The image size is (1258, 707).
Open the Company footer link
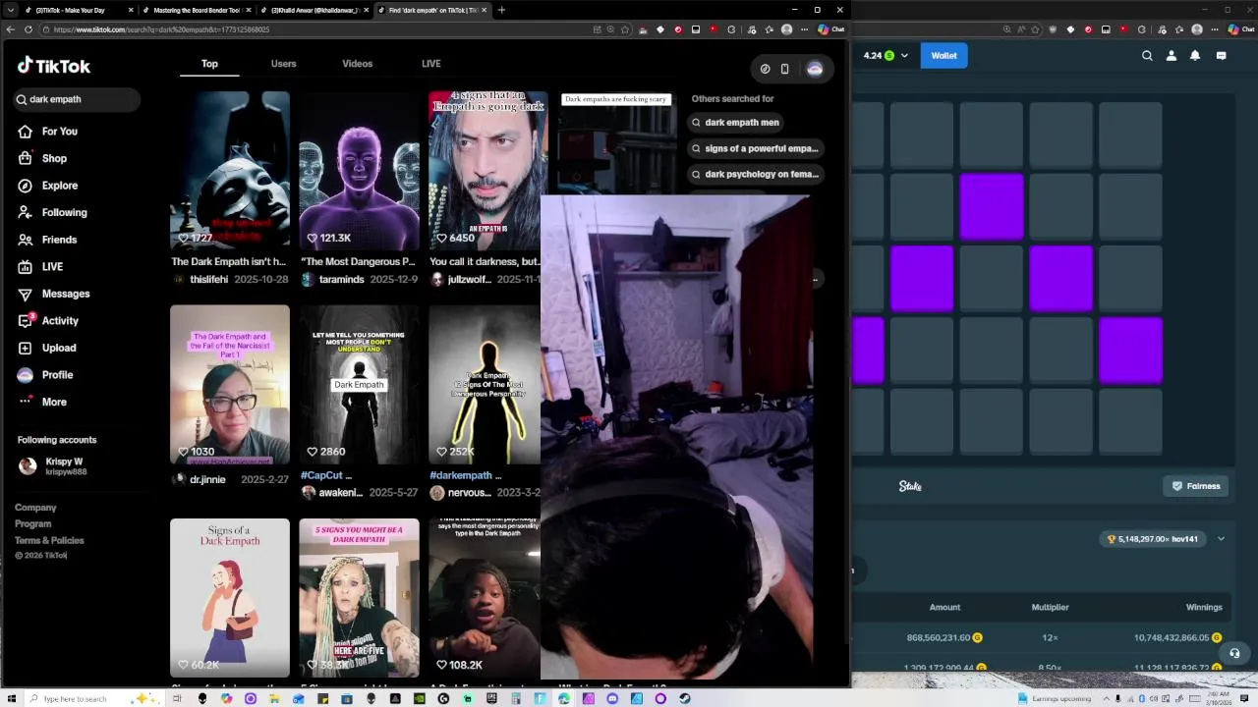[35, 508]
